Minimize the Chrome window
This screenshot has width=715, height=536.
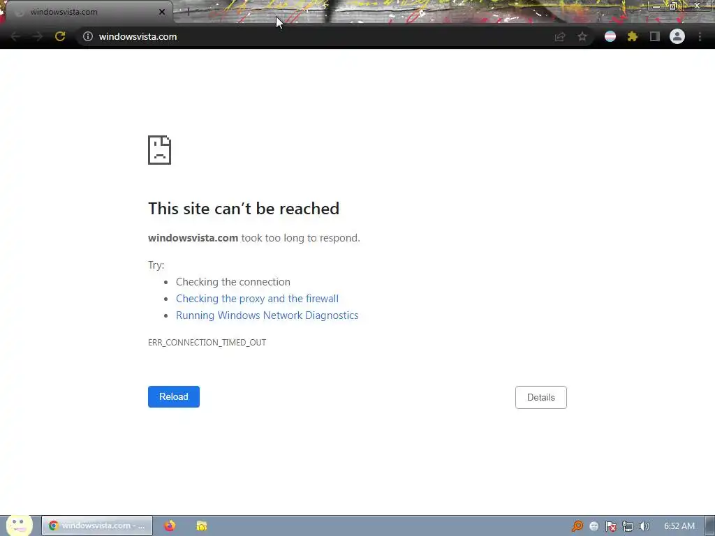(x=656, y=6)
